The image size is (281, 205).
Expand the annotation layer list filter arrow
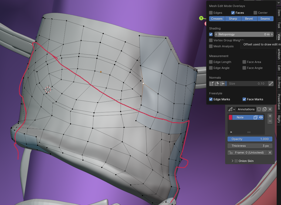[x=231, y=132]
